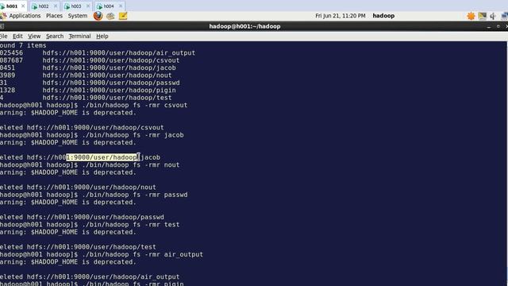The width and height of the screenshot is (508, 286).
Task: Close the h001 tab
Action: (x=23, y=6)
